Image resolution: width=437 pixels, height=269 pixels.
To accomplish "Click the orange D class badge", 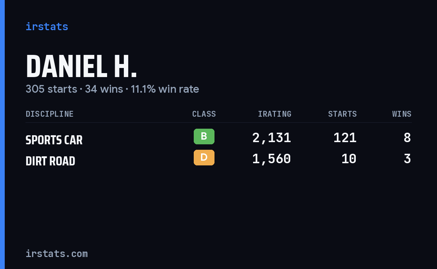I will pos(204,158).
